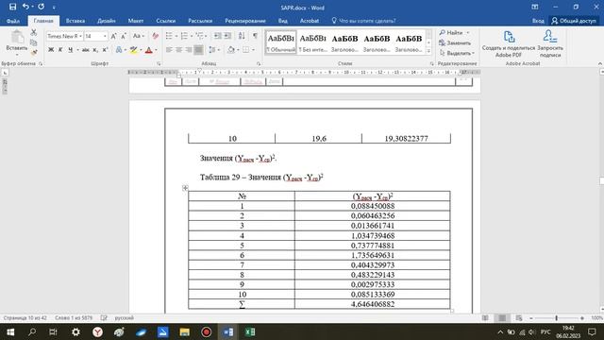Open the Windows Start menu
The height and width of the screenshot is (340, 604).
10,331
